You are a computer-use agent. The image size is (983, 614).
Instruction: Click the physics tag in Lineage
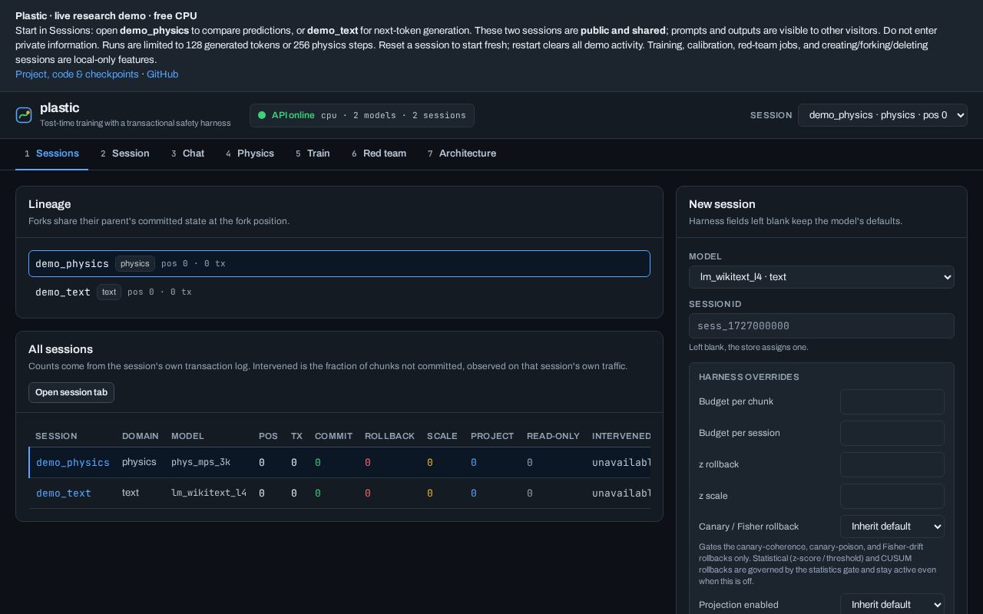pos(135,264)
